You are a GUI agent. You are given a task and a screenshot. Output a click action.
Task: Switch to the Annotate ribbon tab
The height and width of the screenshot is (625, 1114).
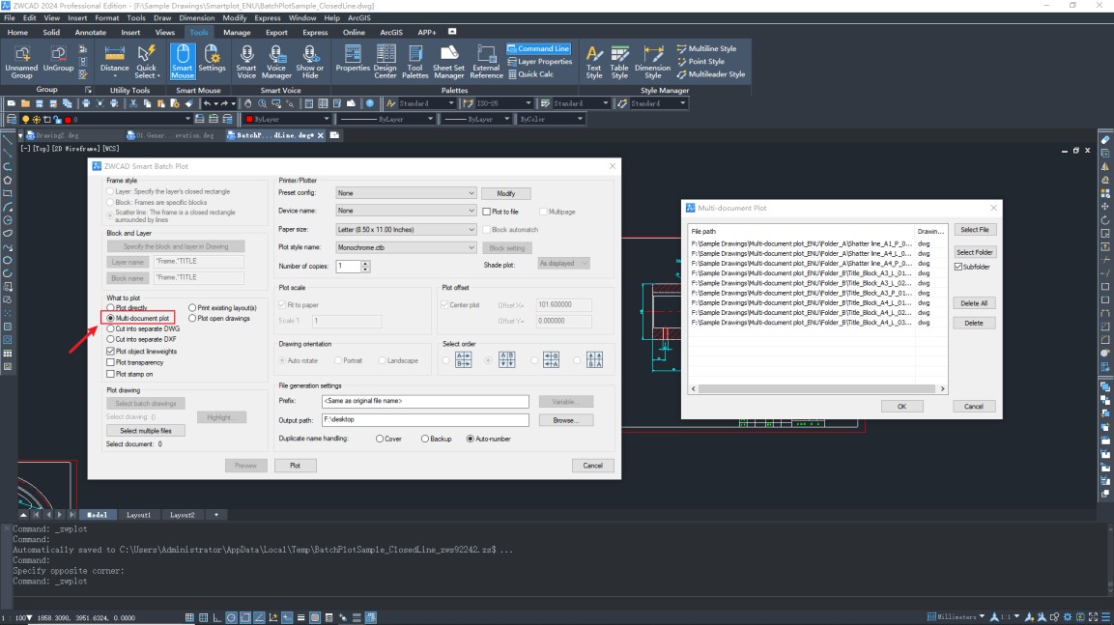(90, 32)
